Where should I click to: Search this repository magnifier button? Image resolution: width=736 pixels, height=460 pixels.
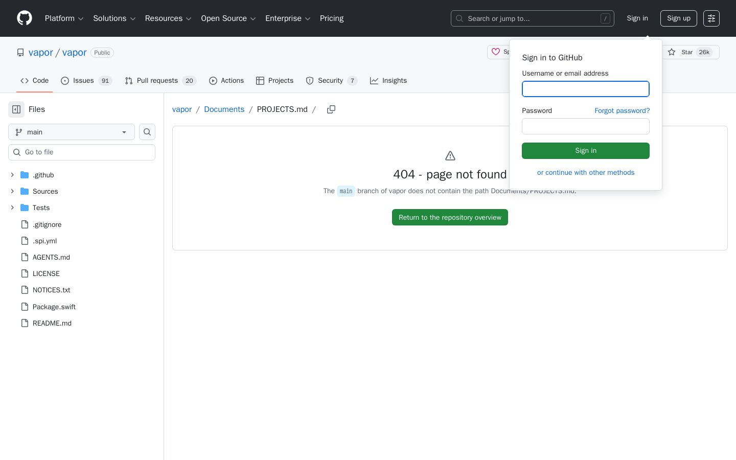coord(147,132)
